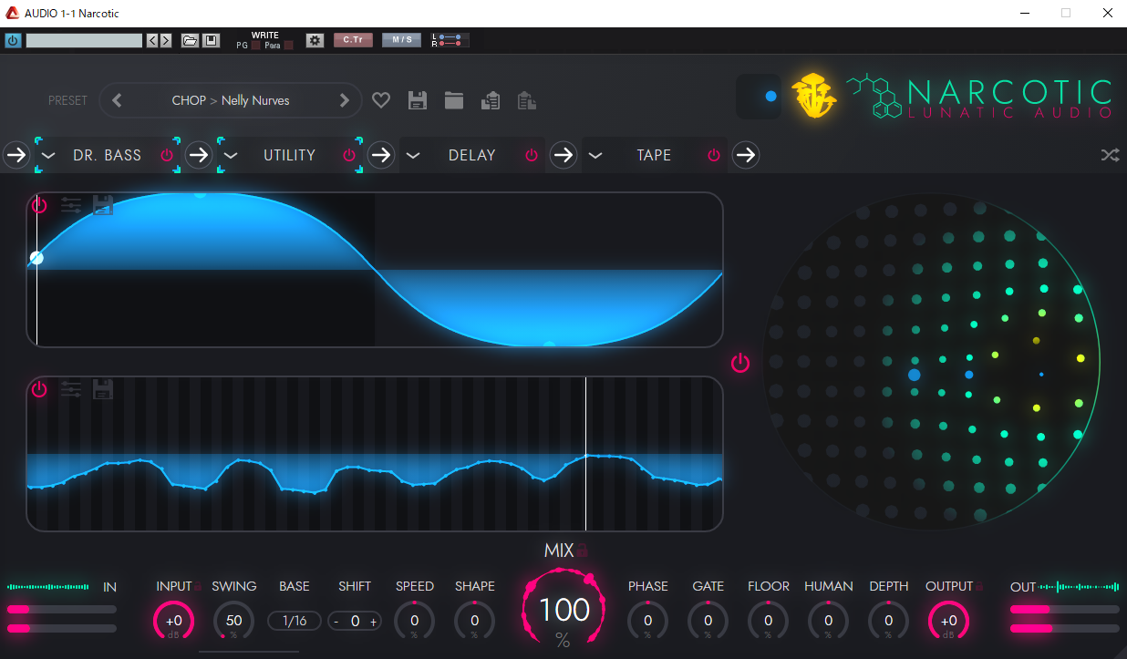
Task: Select the UTILITY module tab
Action: click(289, 155)
